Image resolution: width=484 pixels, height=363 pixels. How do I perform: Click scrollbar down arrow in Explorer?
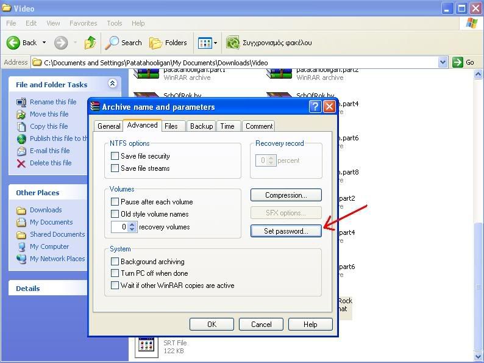click(x=478, y=356)
